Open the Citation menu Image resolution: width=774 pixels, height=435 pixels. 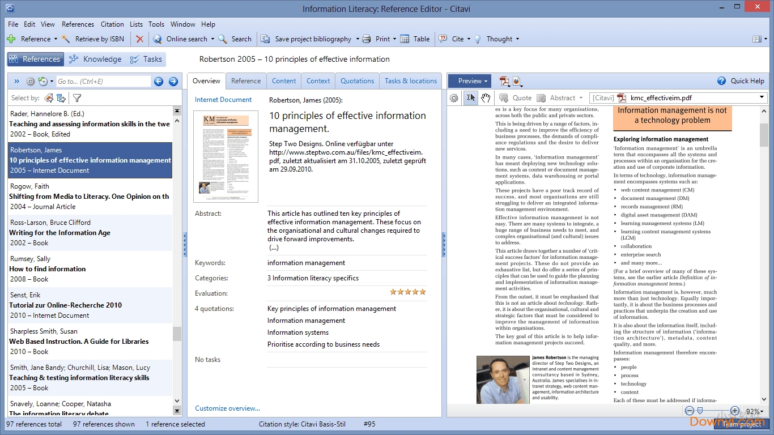pos(112,24)
